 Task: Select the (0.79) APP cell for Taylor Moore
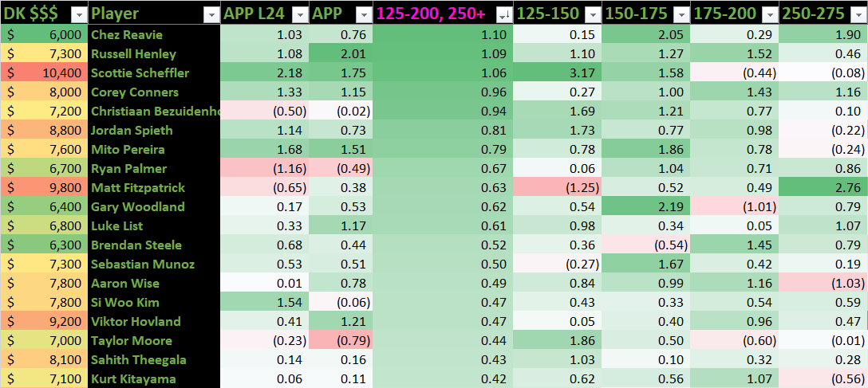[x=341, y=340]
